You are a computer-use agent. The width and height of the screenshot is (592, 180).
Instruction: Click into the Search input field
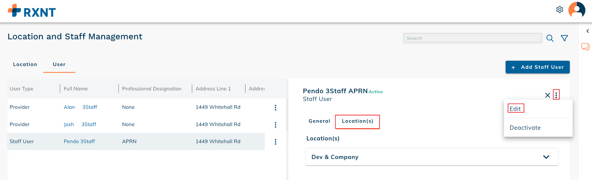coord(472,38)
